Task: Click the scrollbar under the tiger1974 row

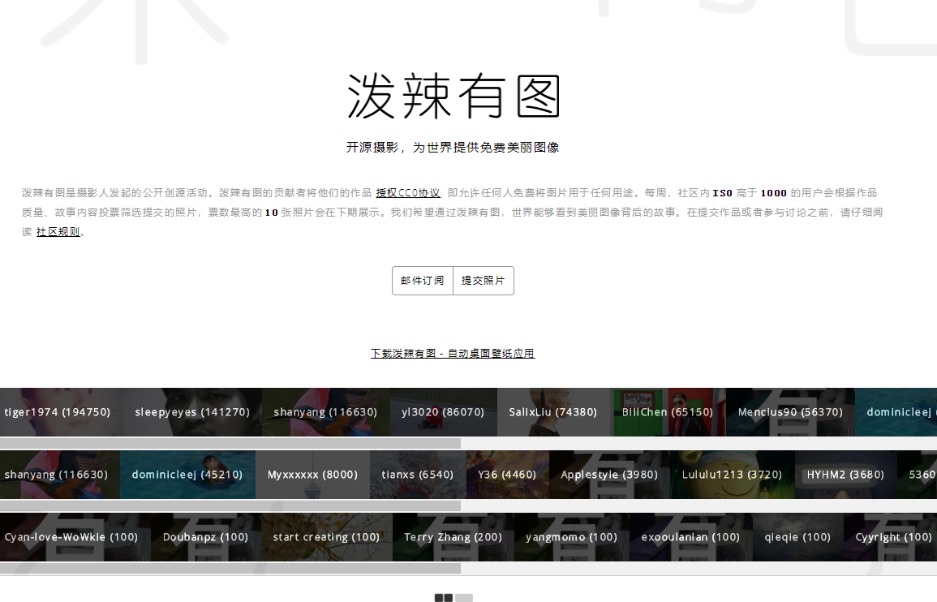Action: pyautogui.click(x=230, y=443)
